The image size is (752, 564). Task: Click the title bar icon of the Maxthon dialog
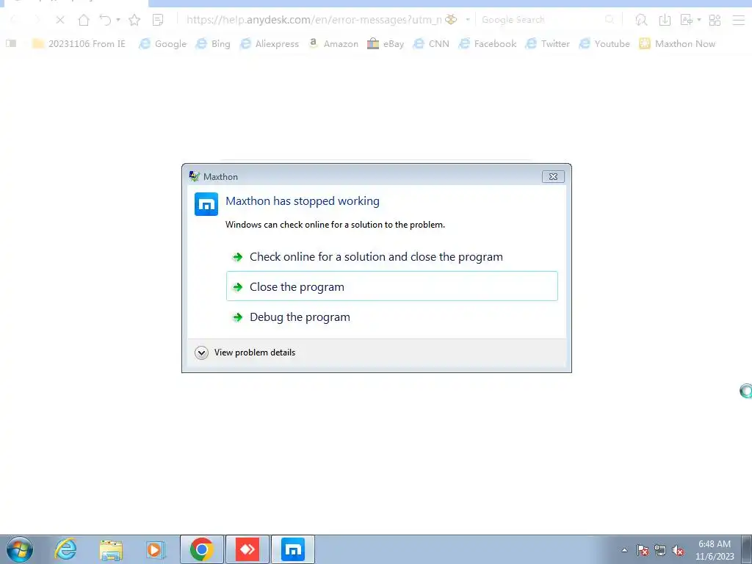tap(194, 176)
